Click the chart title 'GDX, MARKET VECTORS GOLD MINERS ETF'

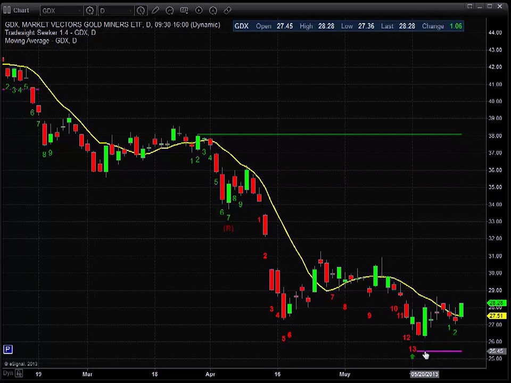73,25
